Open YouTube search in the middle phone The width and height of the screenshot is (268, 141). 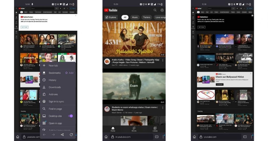(155, 10)
